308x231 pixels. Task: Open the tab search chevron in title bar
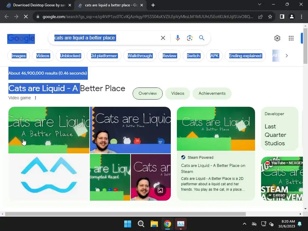(260, 4)
